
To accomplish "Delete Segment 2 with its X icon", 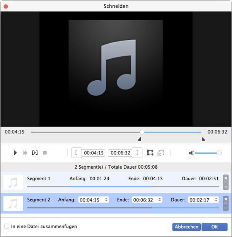I will pyautogui.click(x=226, y=199).
